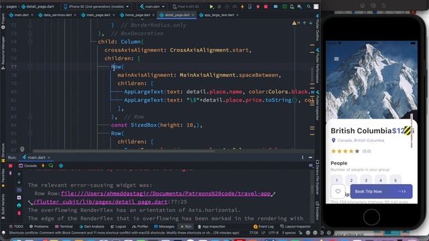Image resolution: width=429 pixels, height=241 pixels.
Task: Click the warning indicator in editor corner
Action: (296, 23)
